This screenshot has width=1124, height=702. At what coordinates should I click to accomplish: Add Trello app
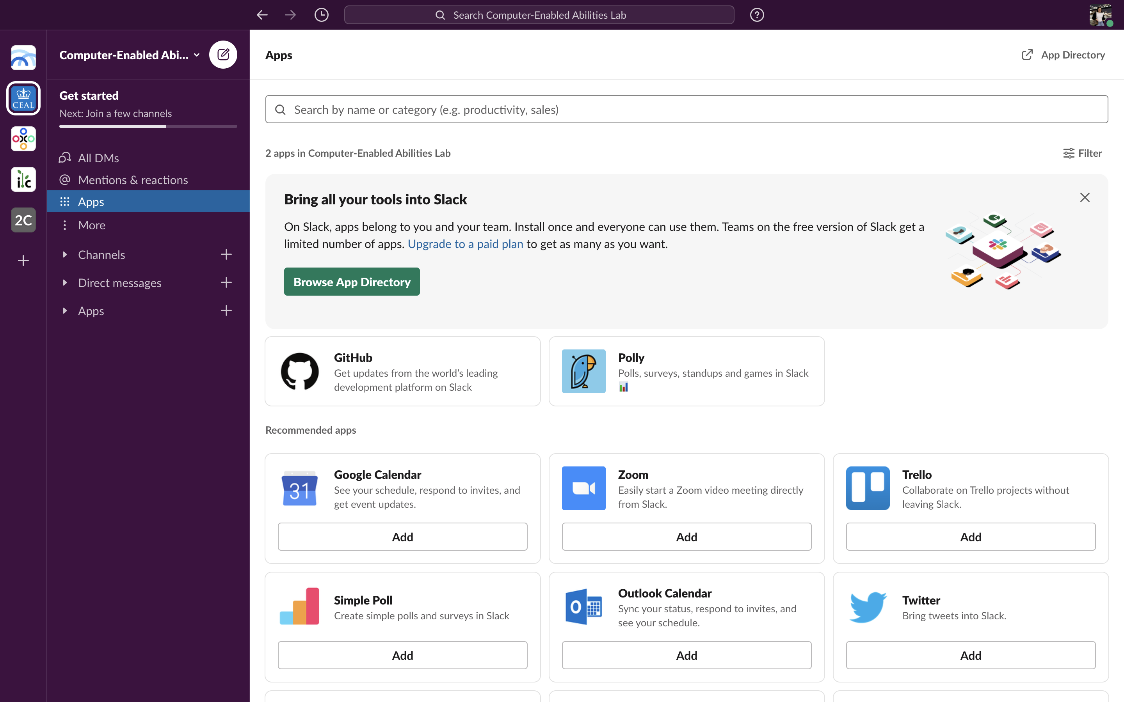coord(971,537)
